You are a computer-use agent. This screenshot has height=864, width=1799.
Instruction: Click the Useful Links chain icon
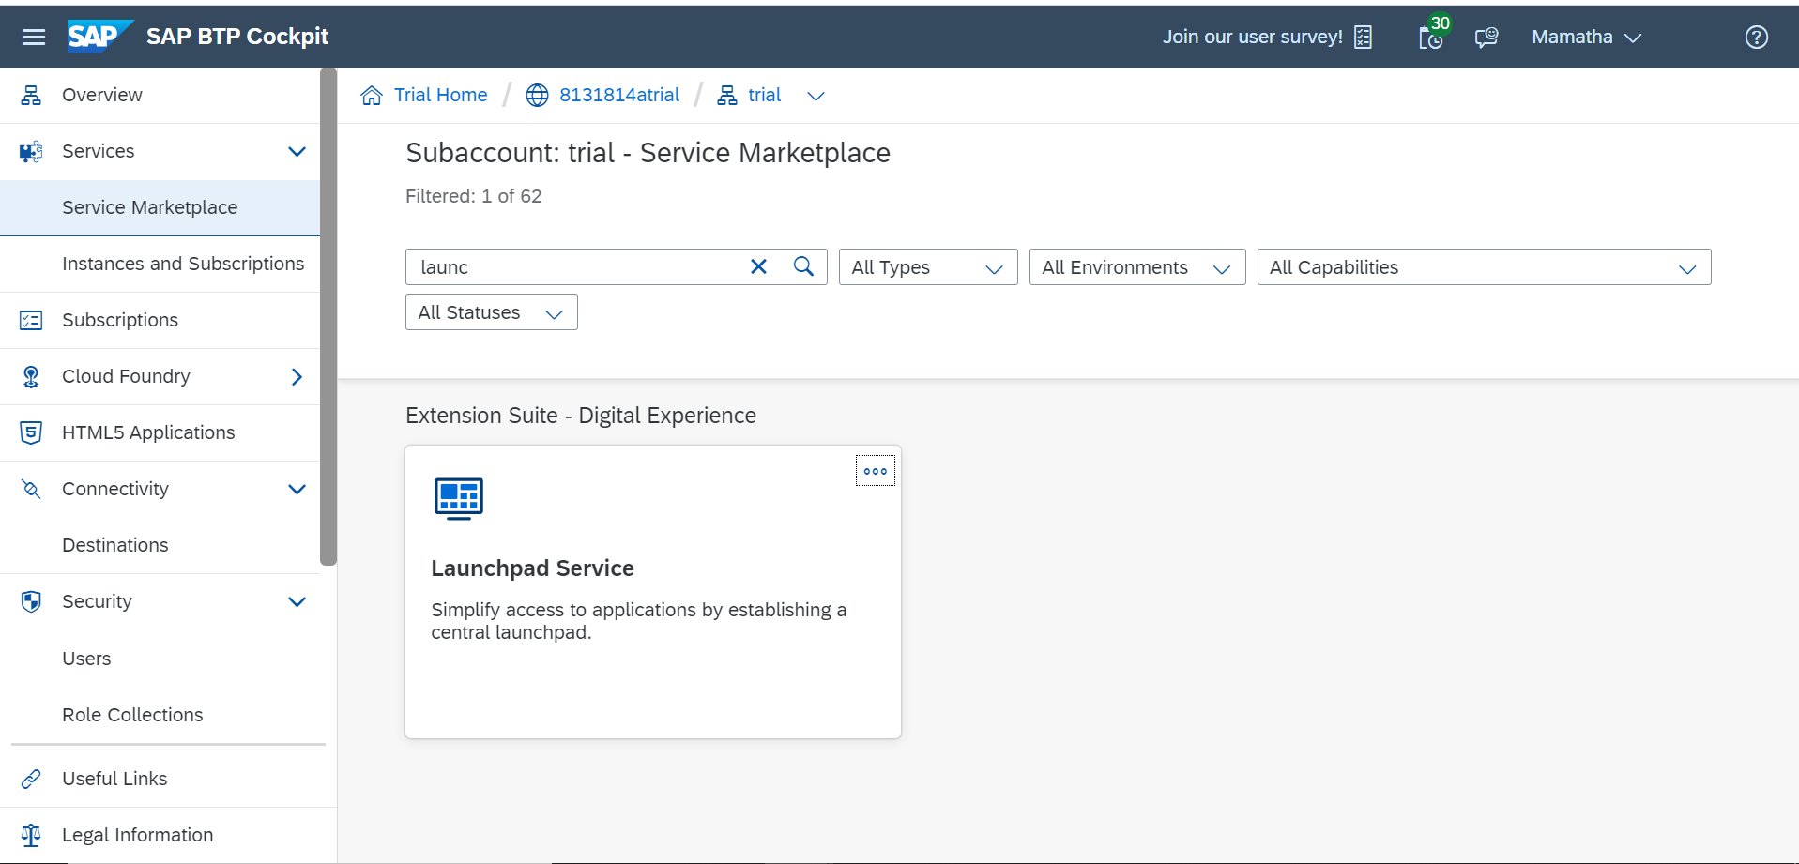31,779
